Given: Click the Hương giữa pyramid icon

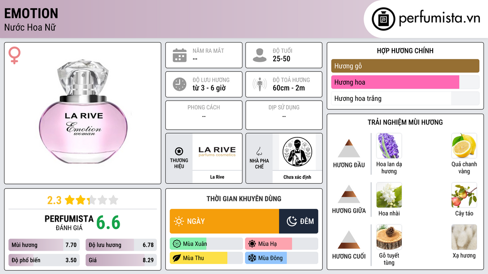Looking at the screenshot, I should point(349,194).
